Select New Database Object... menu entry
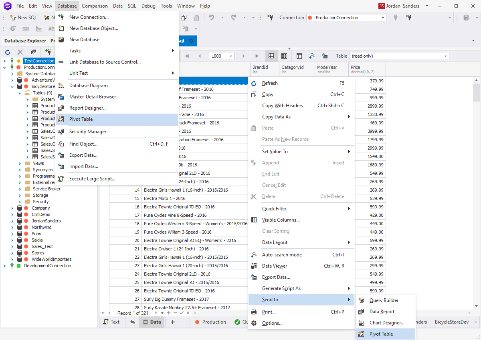Screen dimensions: 481x340 pyautogui.click(x=117, y=28)
